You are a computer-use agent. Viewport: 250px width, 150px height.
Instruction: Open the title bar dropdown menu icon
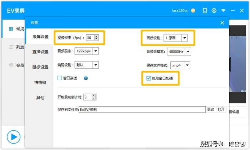coord(223,10)
